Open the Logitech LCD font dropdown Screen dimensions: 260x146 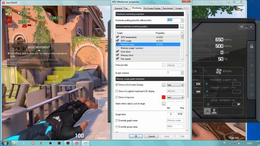(175, 91)
